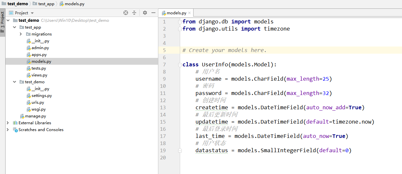Click the datastatus variable
The height and width of the screenshot is (174, 402).
tap(211, 150)
